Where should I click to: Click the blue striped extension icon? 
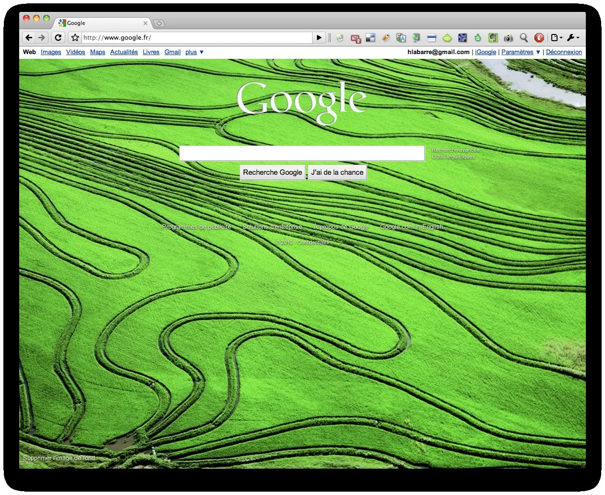[431, 37]
